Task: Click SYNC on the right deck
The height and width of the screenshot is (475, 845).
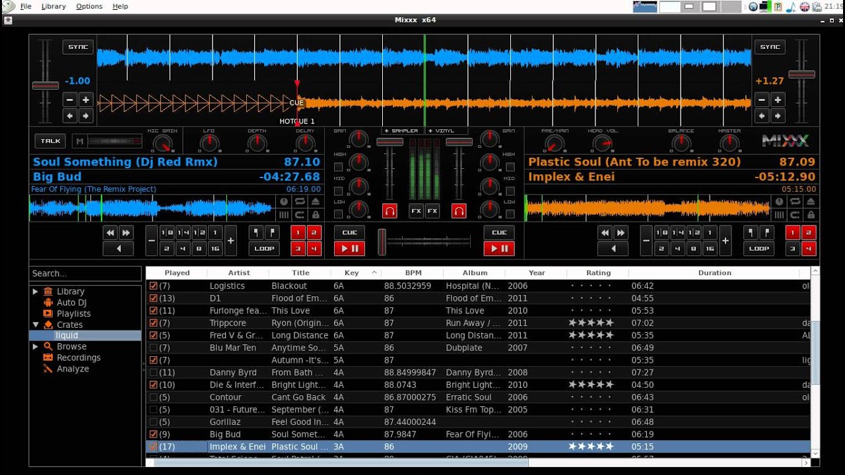Action: pos(770,47)
